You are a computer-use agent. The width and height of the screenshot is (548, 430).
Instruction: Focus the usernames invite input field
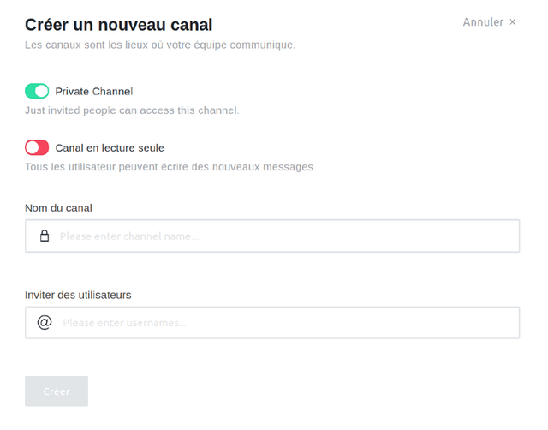[x=283, y=323]
